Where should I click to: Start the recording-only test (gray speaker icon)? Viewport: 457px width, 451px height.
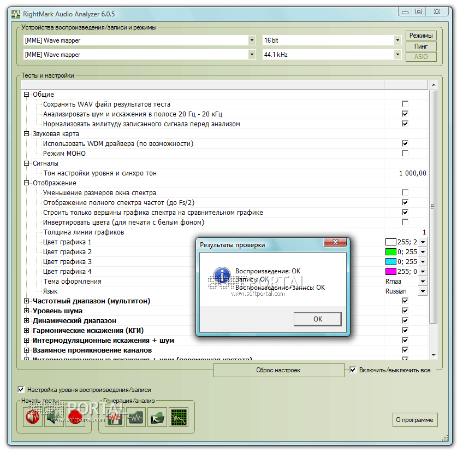54,417
